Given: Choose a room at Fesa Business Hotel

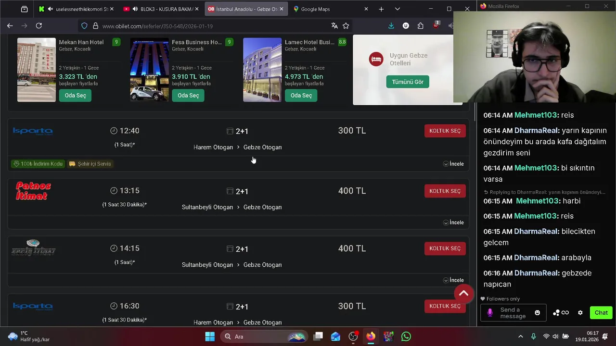Looking at the screenshot, I should [x=188, y=95].
